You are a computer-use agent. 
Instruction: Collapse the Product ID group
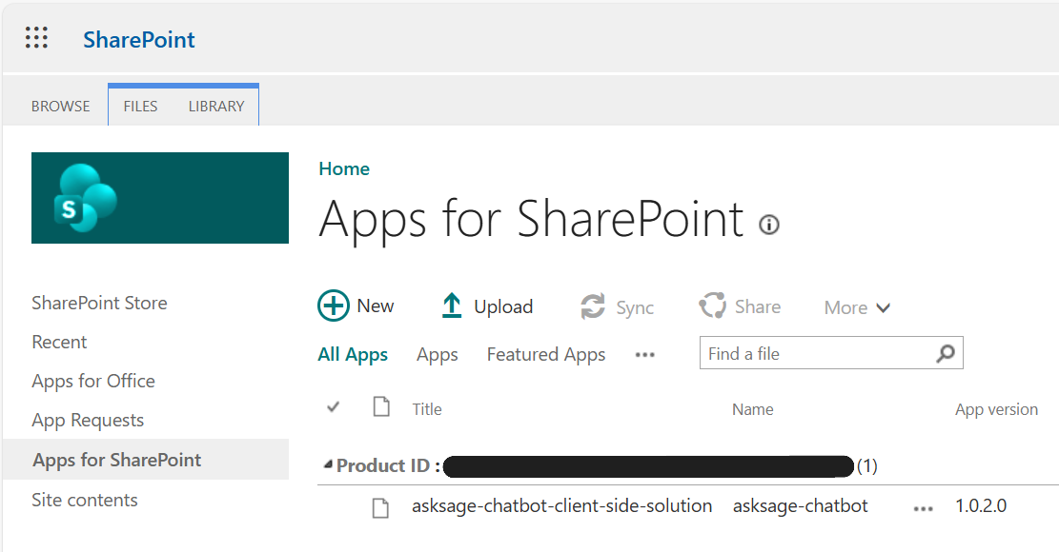click(328, 464)
